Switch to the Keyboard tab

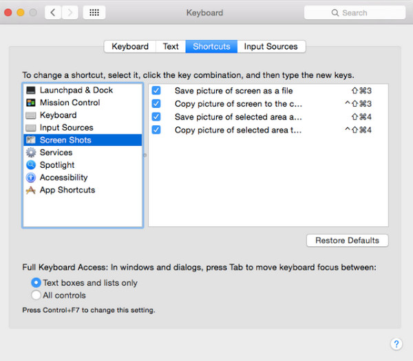(x=130, y=47)
